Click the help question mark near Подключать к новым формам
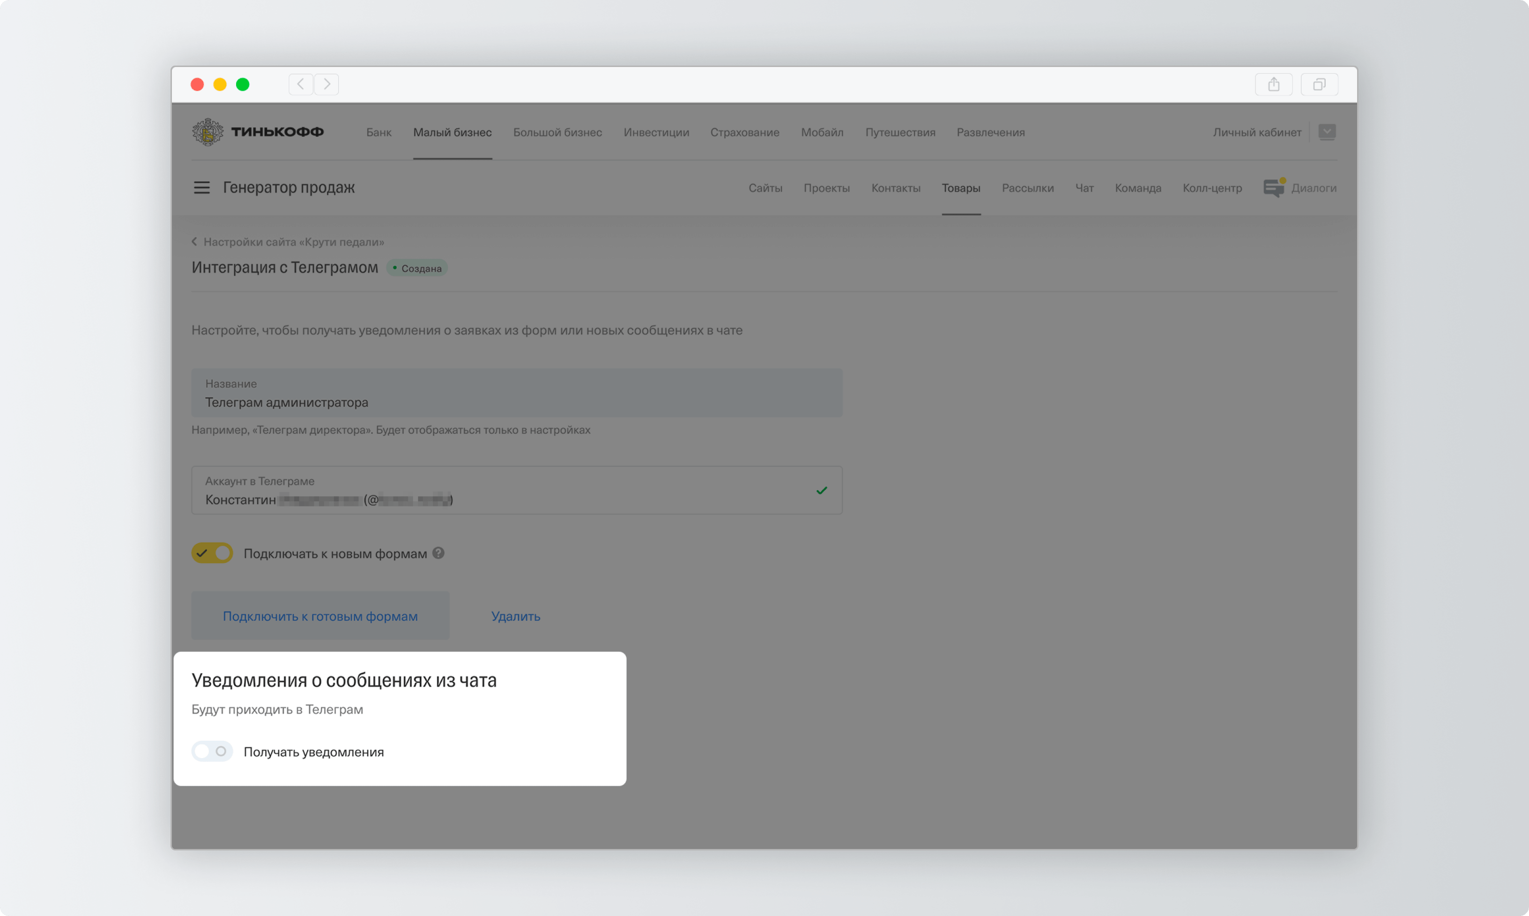The height and width of the screenshot is (916, 1529). click(438, 553)
